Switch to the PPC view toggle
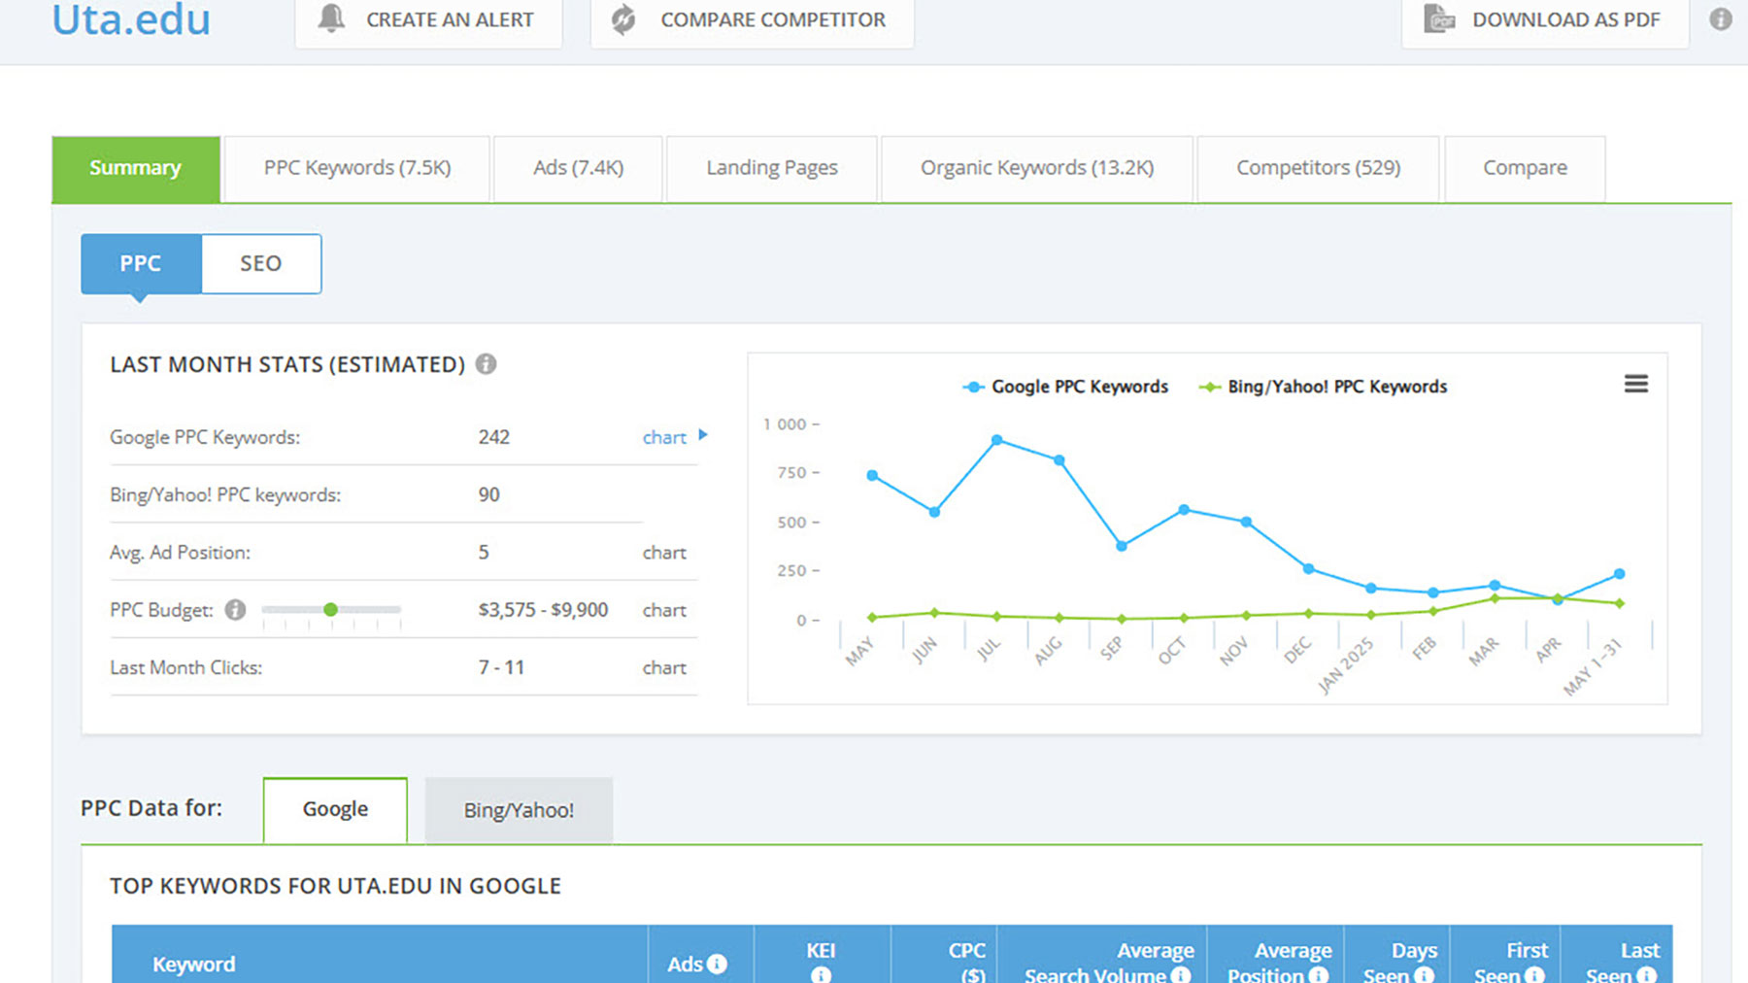 pyautogui.click(x=141, y=263)
